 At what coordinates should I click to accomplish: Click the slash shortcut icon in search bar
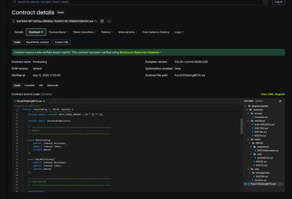click(x=265, y=2)
